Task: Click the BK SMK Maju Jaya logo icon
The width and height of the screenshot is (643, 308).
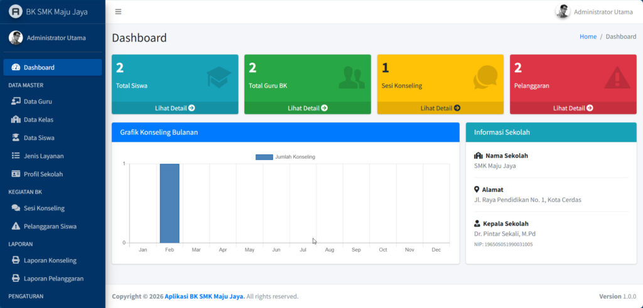Action: tap(16, 12)
